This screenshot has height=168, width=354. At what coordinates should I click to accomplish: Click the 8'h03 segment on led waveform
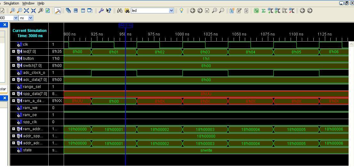205,52
